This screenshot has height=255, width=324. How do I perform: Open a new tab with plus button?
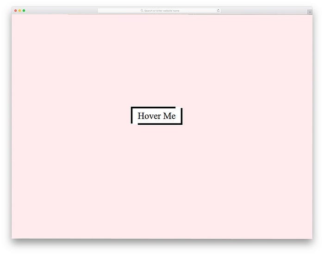pyautogui.click(x=310, y=12)
